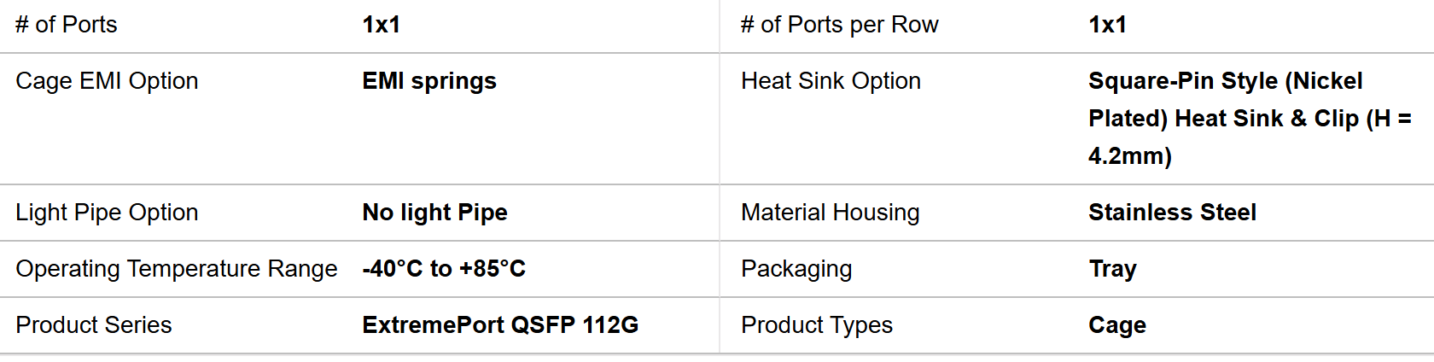Viewport: 1434px width, 362px height.
Task: Click the 'Cage EMI Option' label
Action: tap(107, 81)
